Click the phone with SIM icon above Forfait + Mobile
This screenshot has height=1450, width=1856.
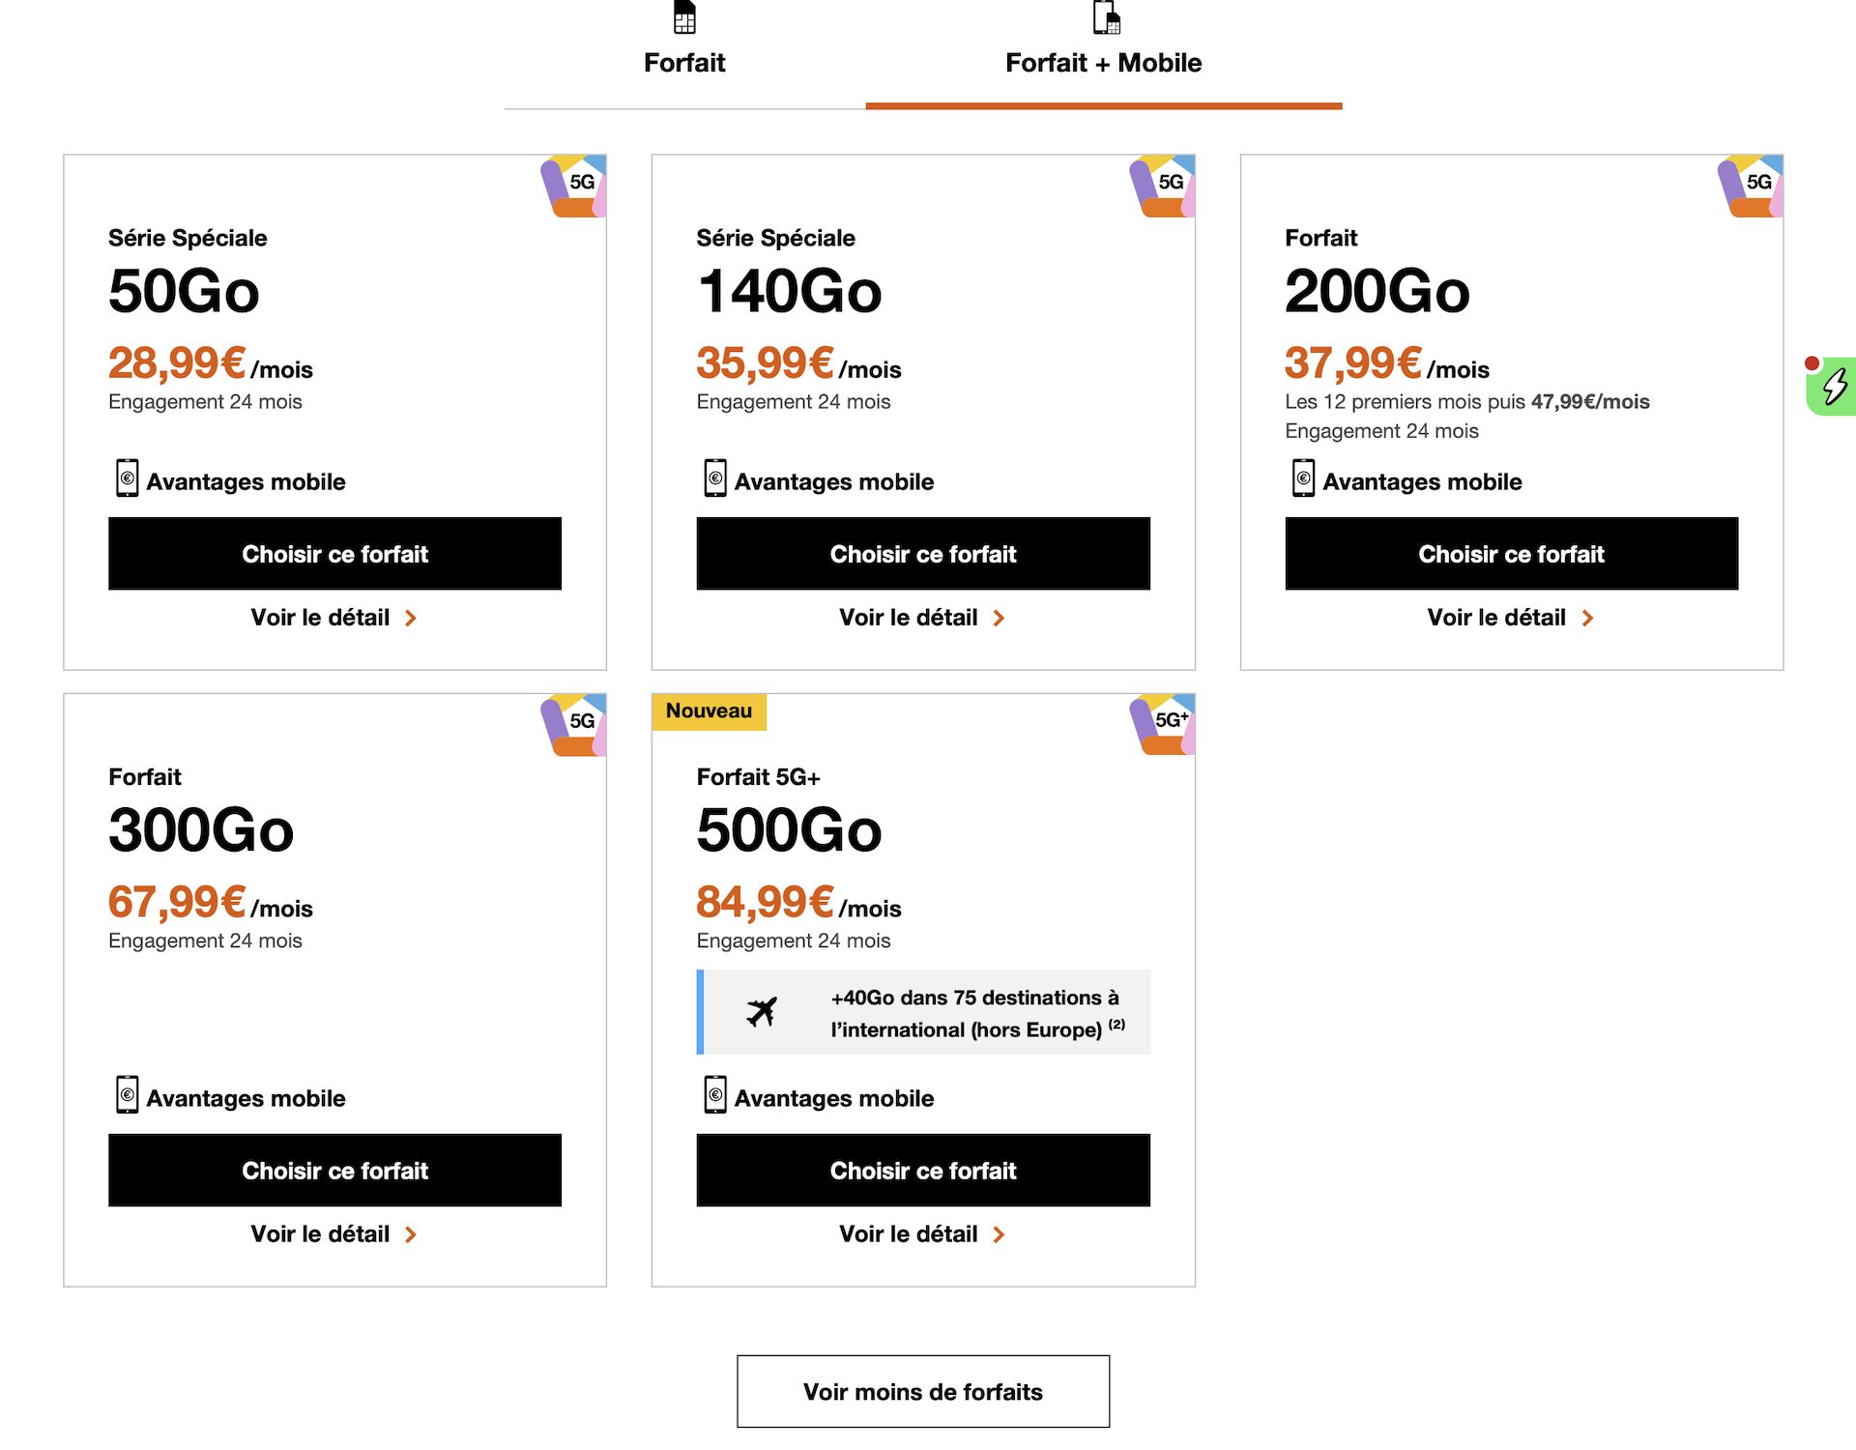1106,17
